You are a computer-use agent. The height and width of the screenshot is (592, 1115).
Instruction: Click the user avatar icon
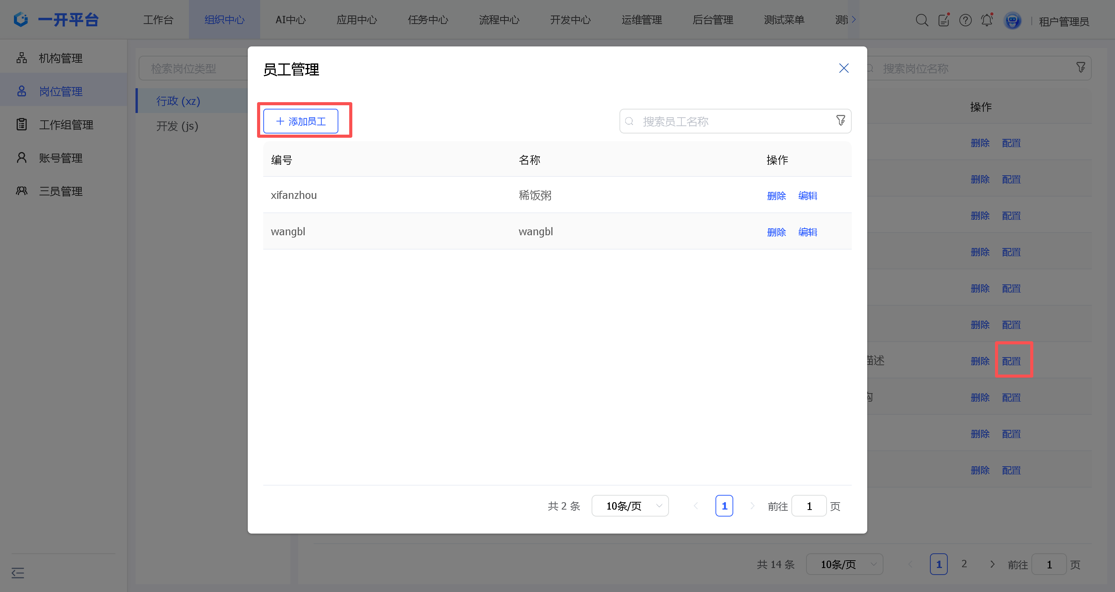click(x=1012, y=21)
